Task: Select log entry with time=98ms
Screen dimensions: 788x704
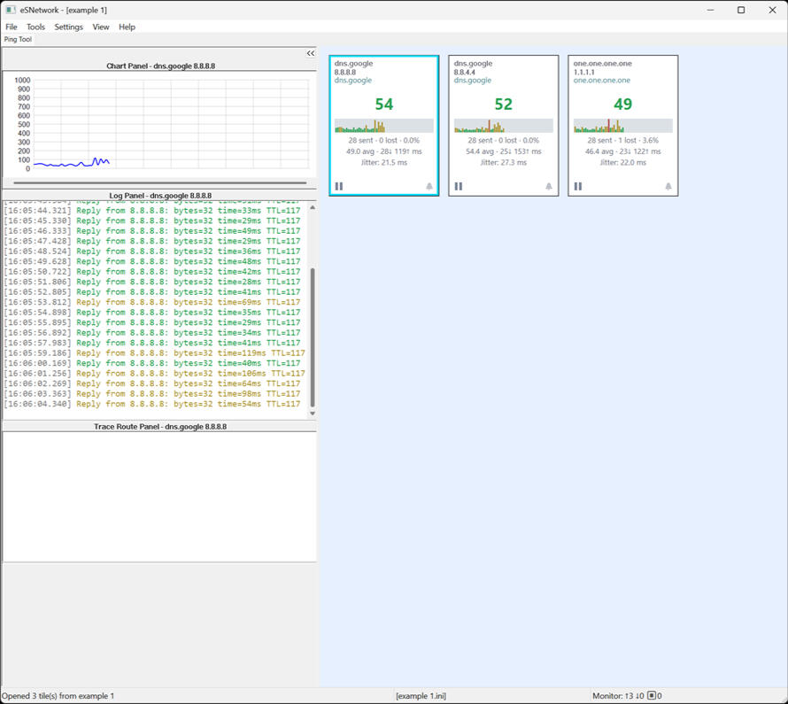Action: [152, 394]
